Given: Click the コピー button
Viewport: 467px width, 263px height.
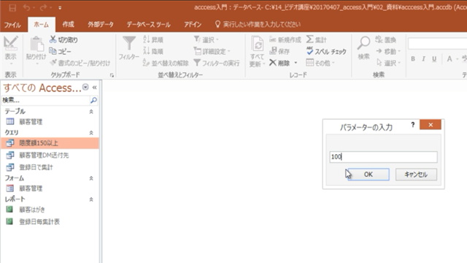Looking at the screenshot, I should click(x=60, y=51).
